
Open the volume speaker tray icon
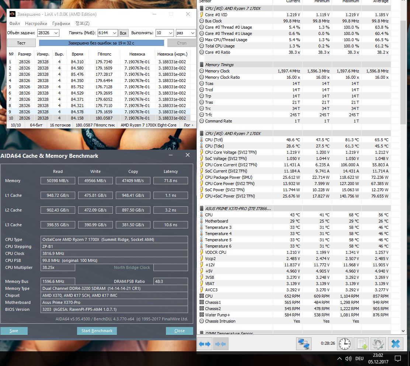[x=348, y=359]
